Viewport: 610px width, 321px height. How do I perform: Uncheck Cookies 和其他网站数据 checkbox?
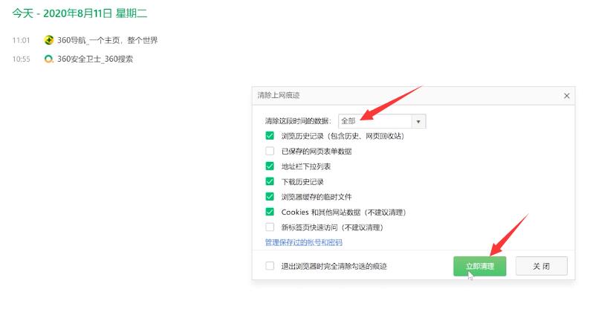click(270, 212)
